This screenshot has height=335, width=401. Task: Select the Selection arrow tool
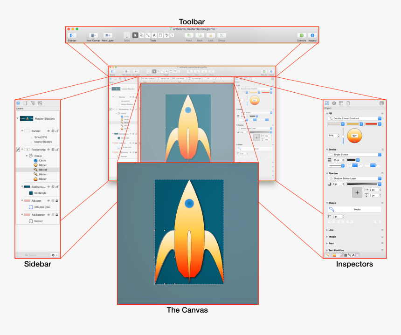tap(135, 35)
